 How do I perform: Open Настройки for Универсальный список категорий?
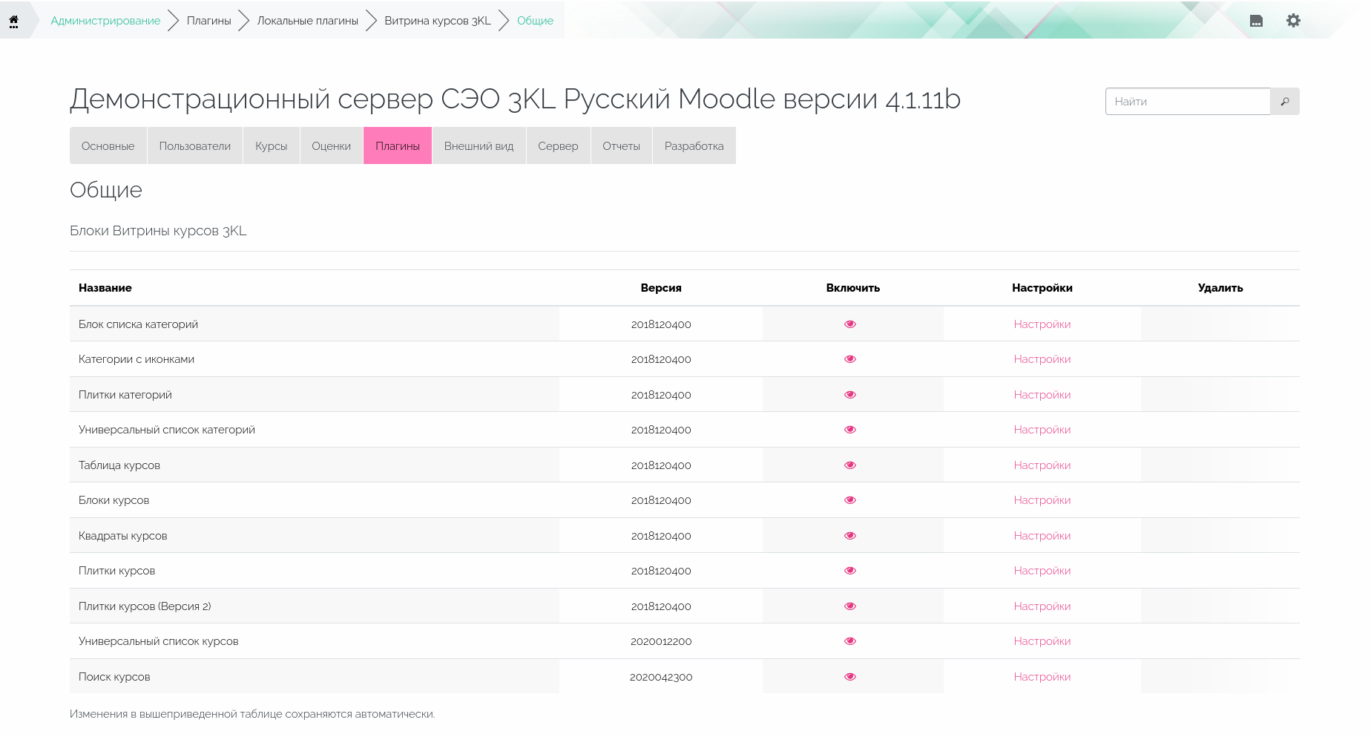coord(1042,430)
